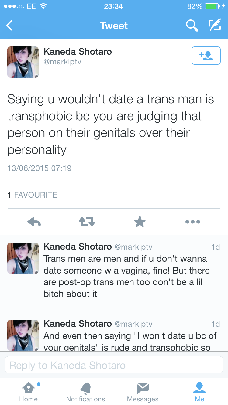View the 1 FAVOURITE list
The width and height of the screenshot is (228, 405).
[x=33, y=195]
